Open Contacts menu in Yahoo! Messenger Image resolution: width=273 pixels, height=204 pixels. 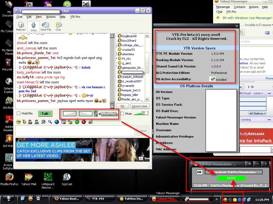[240, 7]
